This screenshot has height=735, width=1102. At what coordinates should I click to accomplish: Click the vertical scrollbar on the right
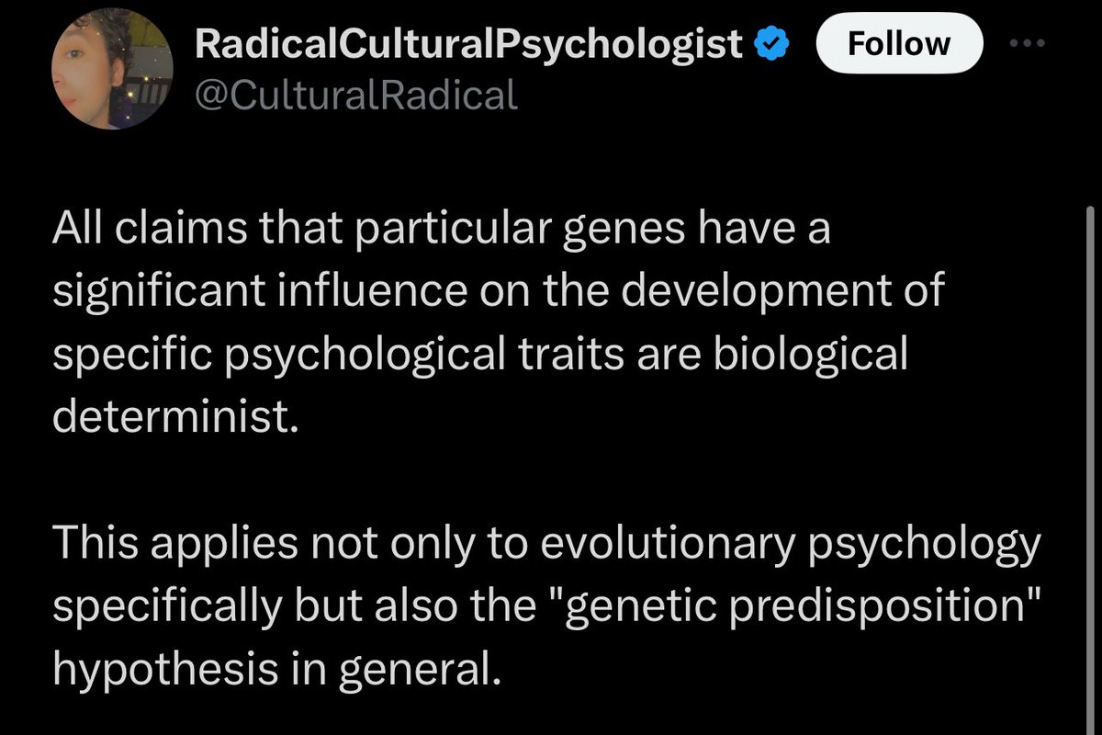[x=1091, y=459]
